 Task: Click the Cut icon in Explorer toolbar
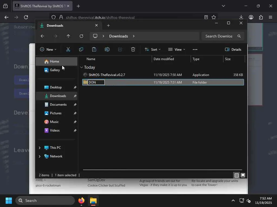(x=68, y=50)
